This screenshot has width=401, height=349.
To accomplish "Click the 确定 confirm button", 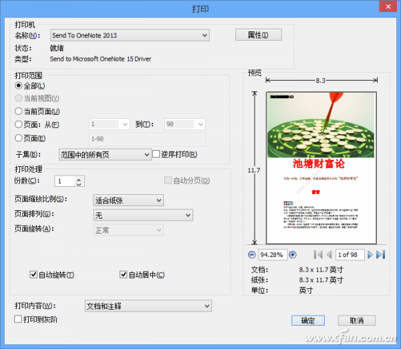I will coord(307,320).
